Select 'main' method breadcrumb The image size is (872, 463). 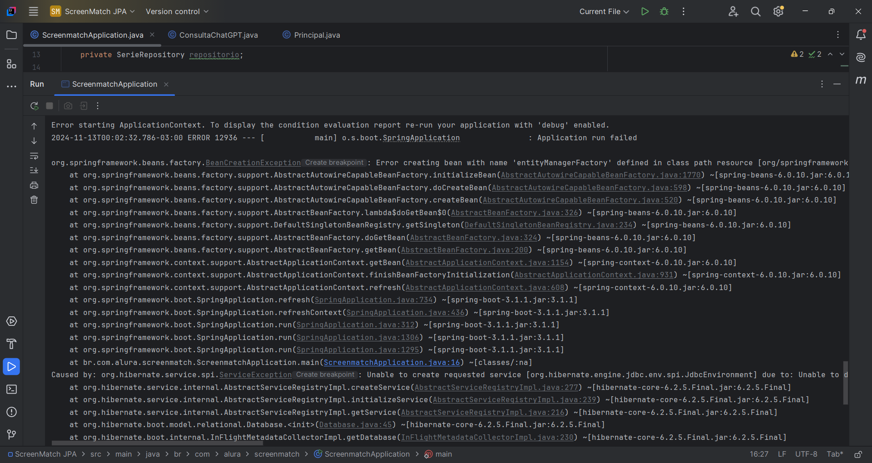tap(438, 454)
